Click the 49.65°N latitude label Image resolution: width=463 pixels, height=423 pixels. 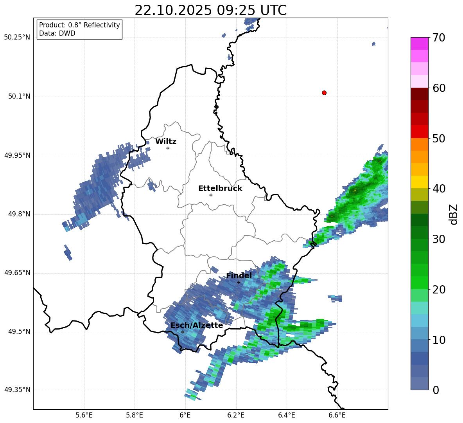pyautogui.click(x=17, y=273)
